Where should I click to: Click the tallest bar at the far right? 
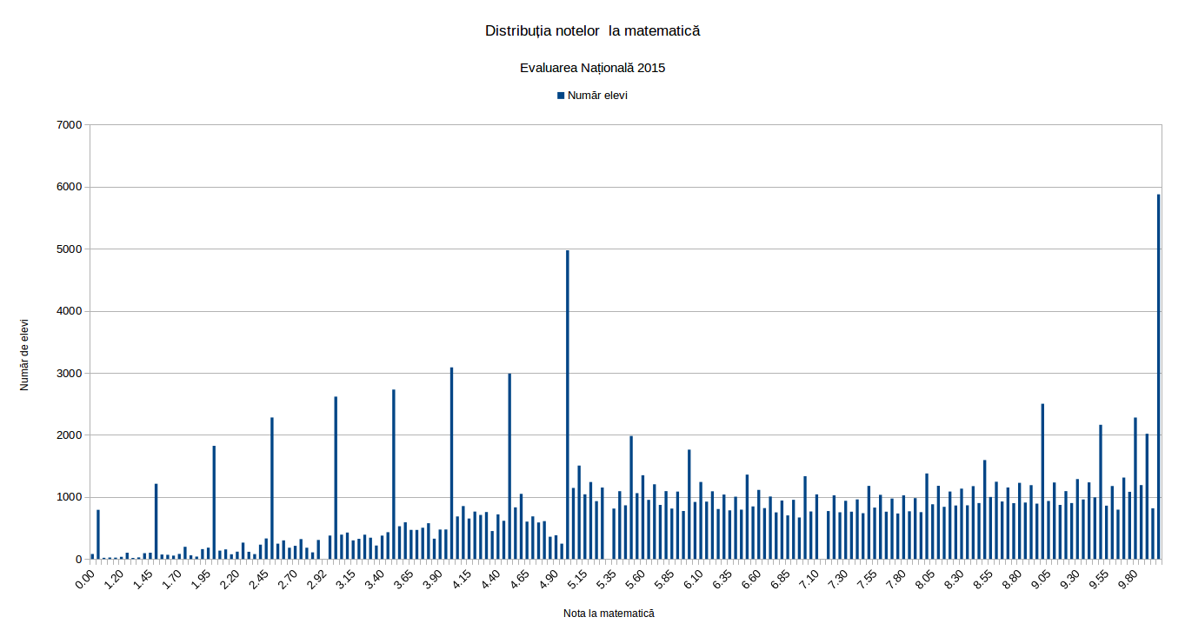tap(1158, 377)
